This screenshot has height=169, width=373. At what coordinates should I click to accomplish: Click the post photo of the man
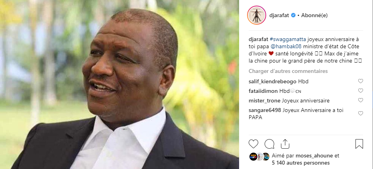[x=120, y=84]
